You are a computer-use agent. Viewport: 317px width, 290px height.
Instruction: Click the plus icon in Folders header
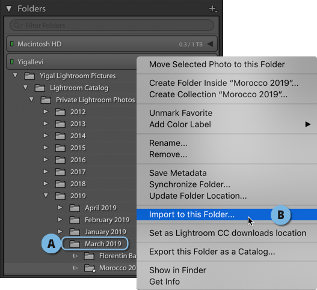click(x=213, y=9)
